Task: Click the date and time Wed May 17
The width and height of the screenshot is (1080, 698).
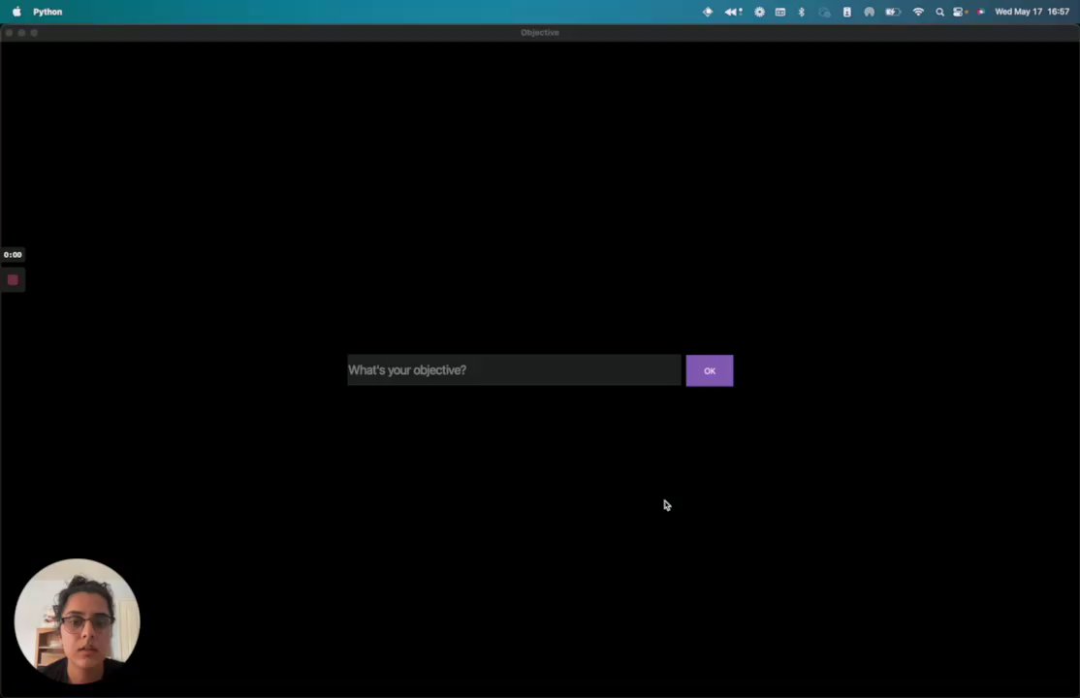Action: 1032,12
